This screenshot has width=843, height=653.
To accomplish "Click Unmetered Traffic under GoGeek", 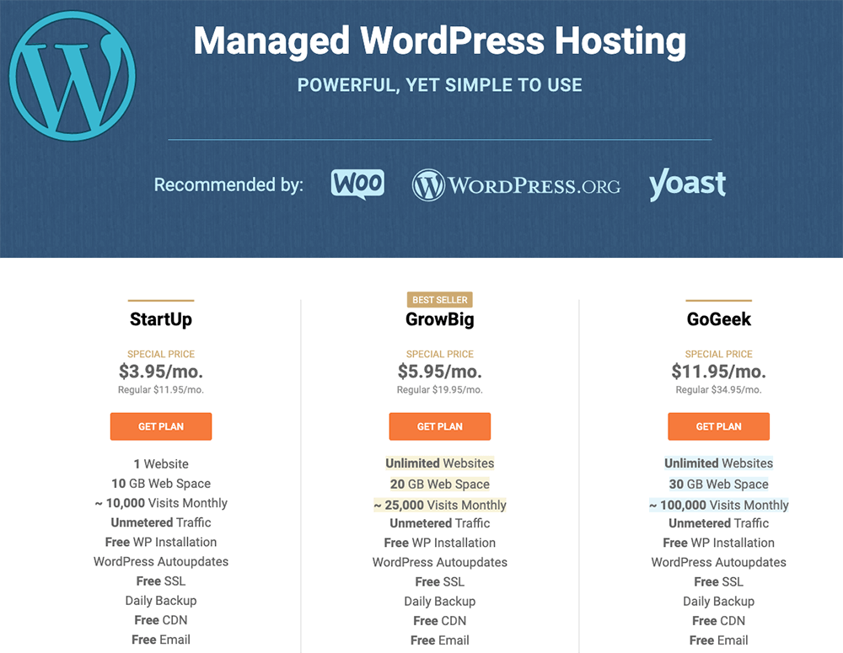I will [719, 523].
